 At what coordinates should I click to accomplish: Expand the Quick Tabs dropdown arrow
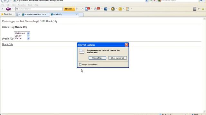click(x=20, y=14)
